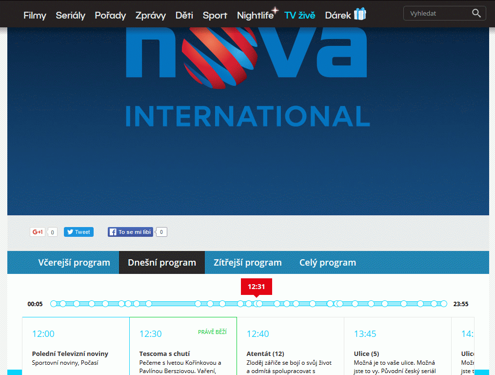Open Polední Televizní noviny at 12:00
The height and width of the screenshot is (375, 495).
tap(70, 354)
